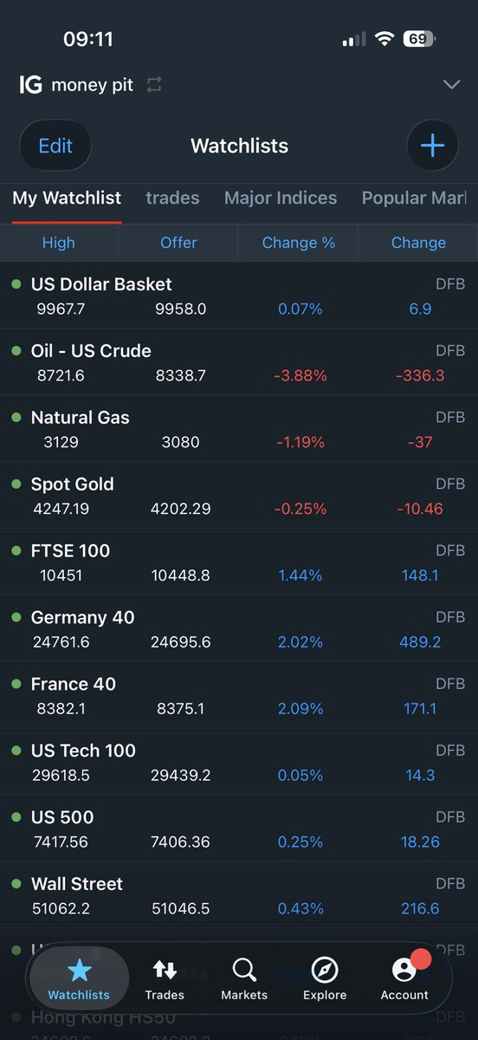Switch to the Major Indices tab
478x1040 pixels.
(x=281, y=198)
